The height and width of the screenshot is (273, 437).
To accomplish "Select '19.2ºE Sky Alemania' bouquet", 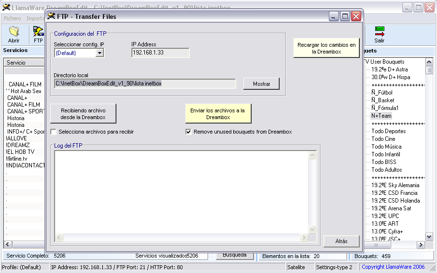I will click(x=395, y=185).
